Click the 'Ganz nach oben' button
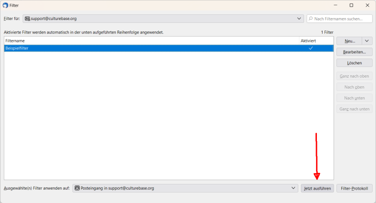The height and width of the screenshot is (203, 376). (354, 76)
